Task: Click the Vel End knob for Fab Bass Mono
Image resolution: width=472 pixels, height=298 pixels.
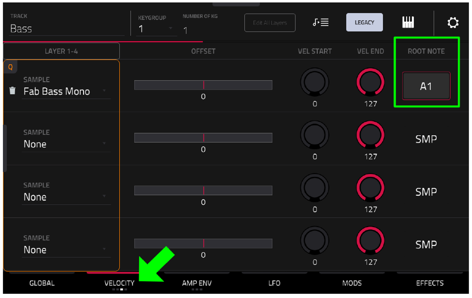Action: click(370, 82)
